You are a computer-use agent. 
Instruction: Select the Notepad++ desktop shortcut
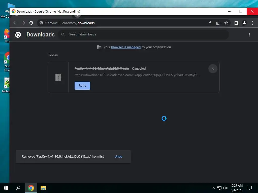click(6, 85)
